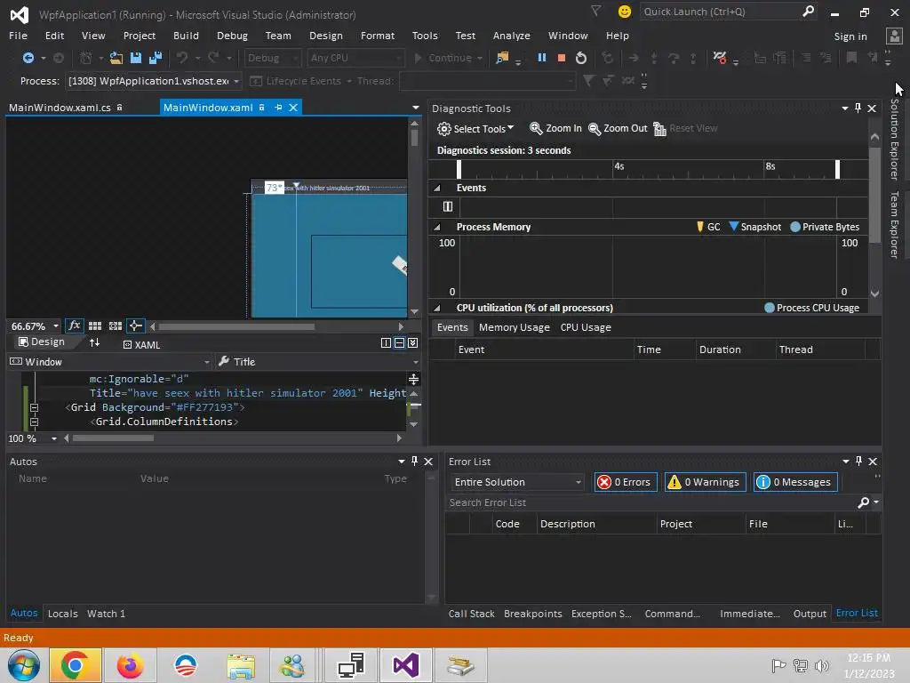The image size is (910, 683).
Task: Open Select Tools gear in Diagnostic Tools
Action: pyautogui.click(x=475, y=128)
